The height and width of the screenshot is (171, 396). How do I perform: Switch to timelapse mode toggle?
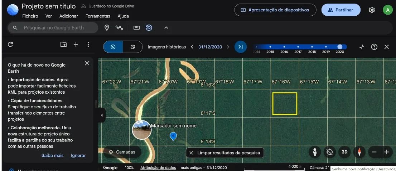[x=133, y=47]
